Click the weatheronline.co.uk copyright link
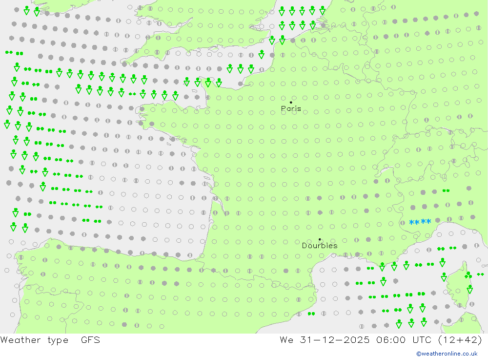Viewport: 488px width, 358px height. (x=447, y=354)
